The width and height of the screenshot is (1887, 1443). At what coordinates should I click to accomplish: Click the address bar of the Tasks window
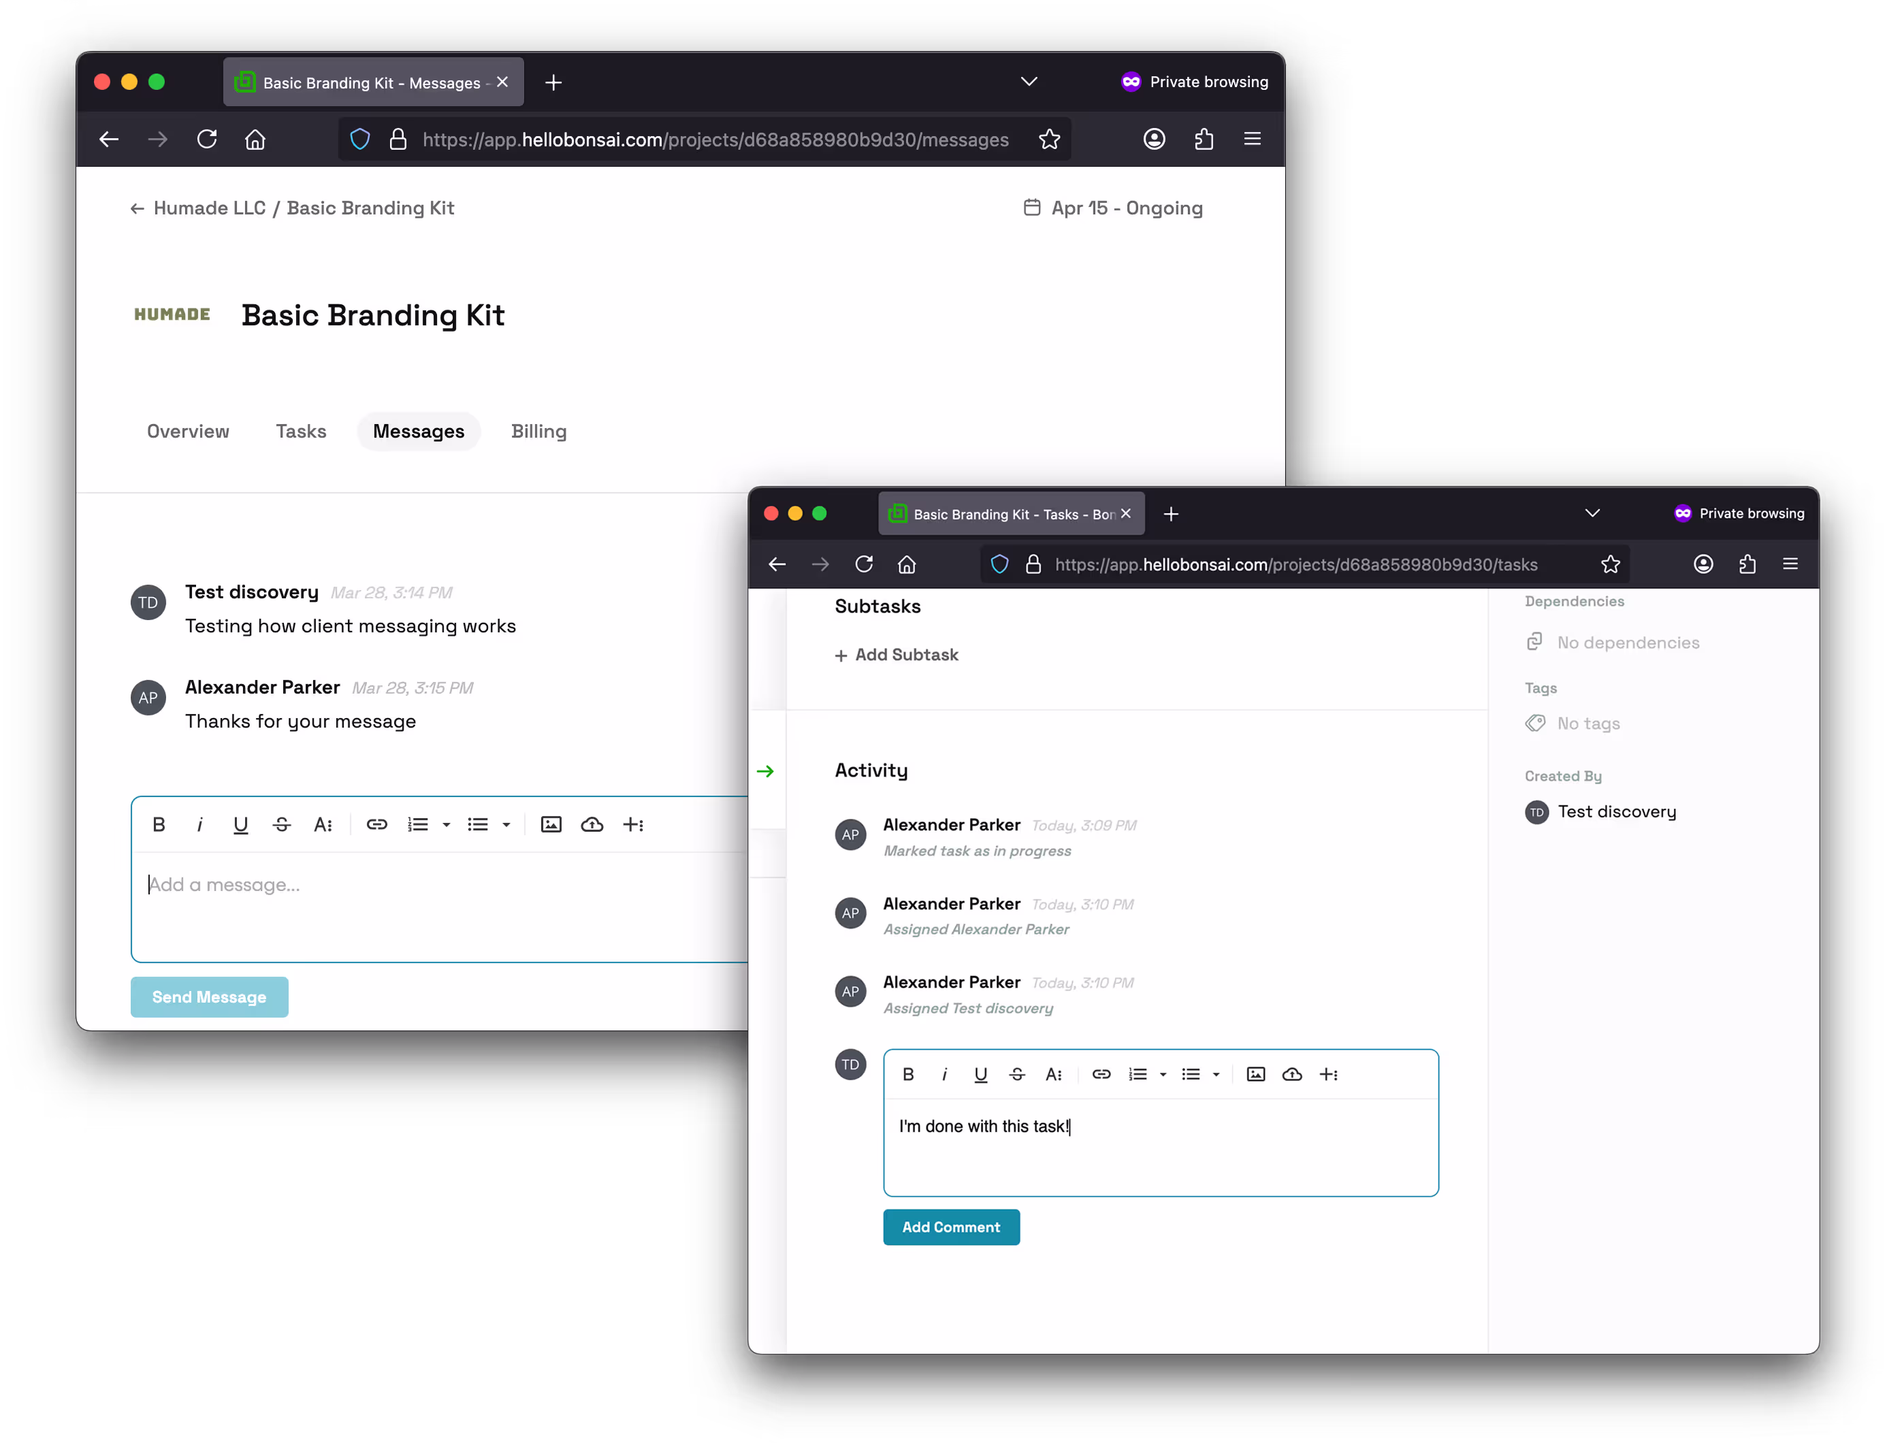[x=1306, y=564]
